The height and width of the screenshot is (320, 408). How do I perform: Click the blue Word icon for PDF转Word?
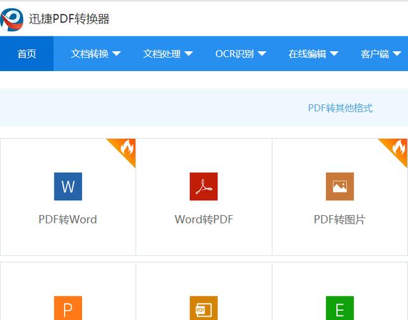pos(68,186)
